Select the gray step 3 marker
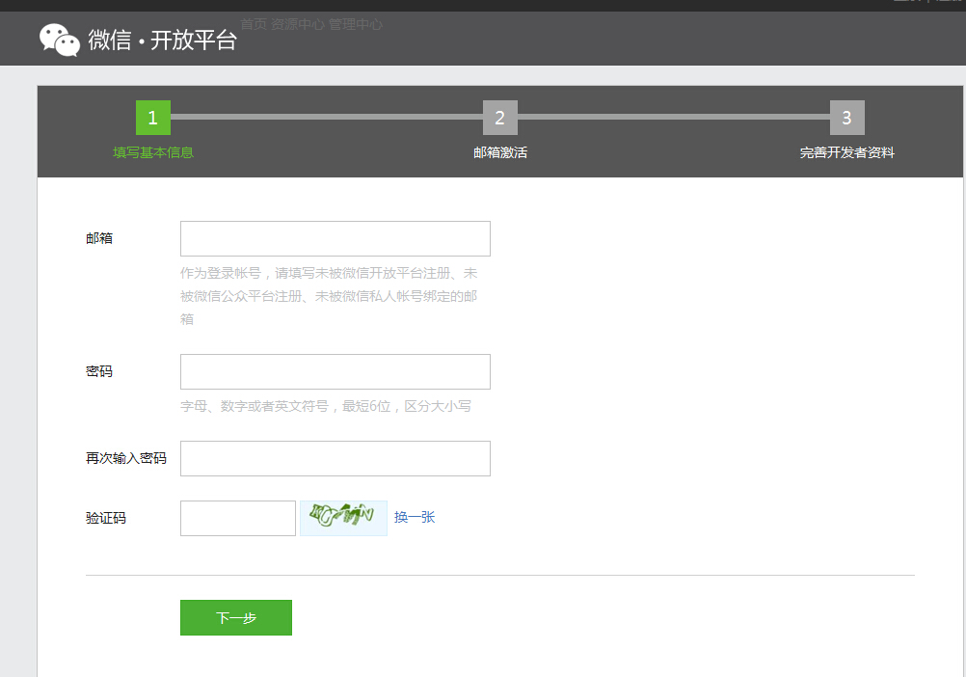The width and height of the screenshot is (966, 677). [x=847, y=118]
